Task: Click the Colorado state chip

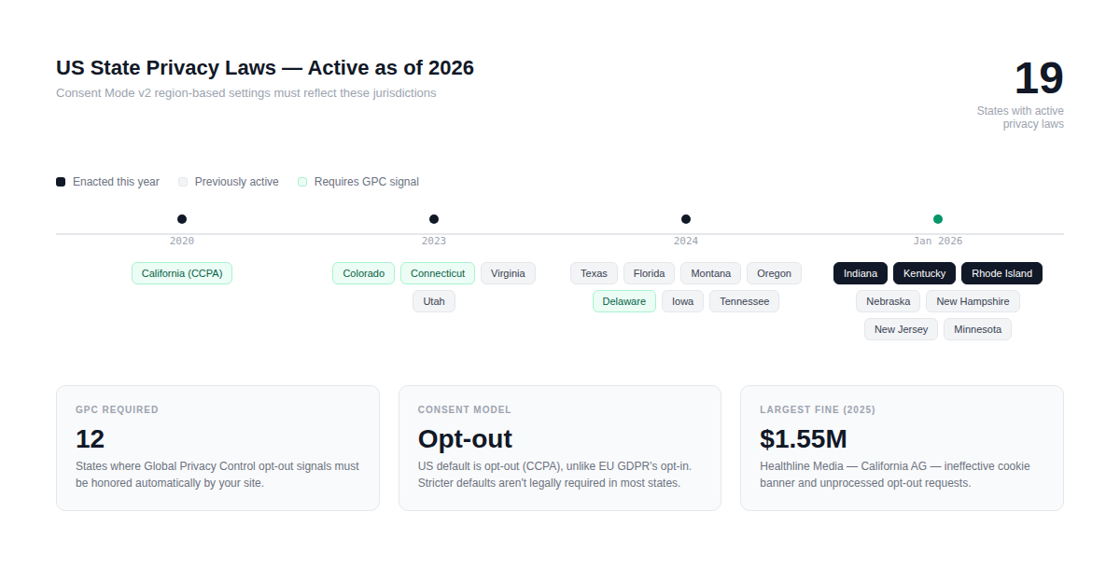Action: (x=363, y=273)
